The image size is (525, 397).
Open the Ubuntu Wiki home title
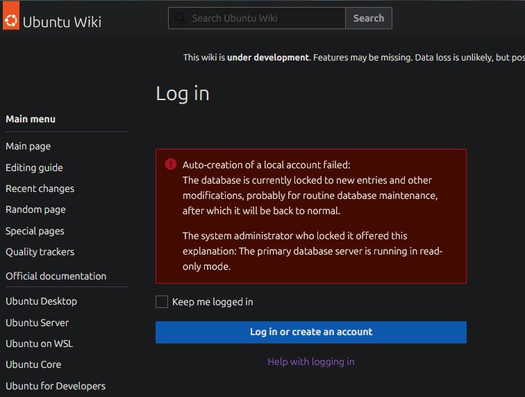click(x=62, y=22)
